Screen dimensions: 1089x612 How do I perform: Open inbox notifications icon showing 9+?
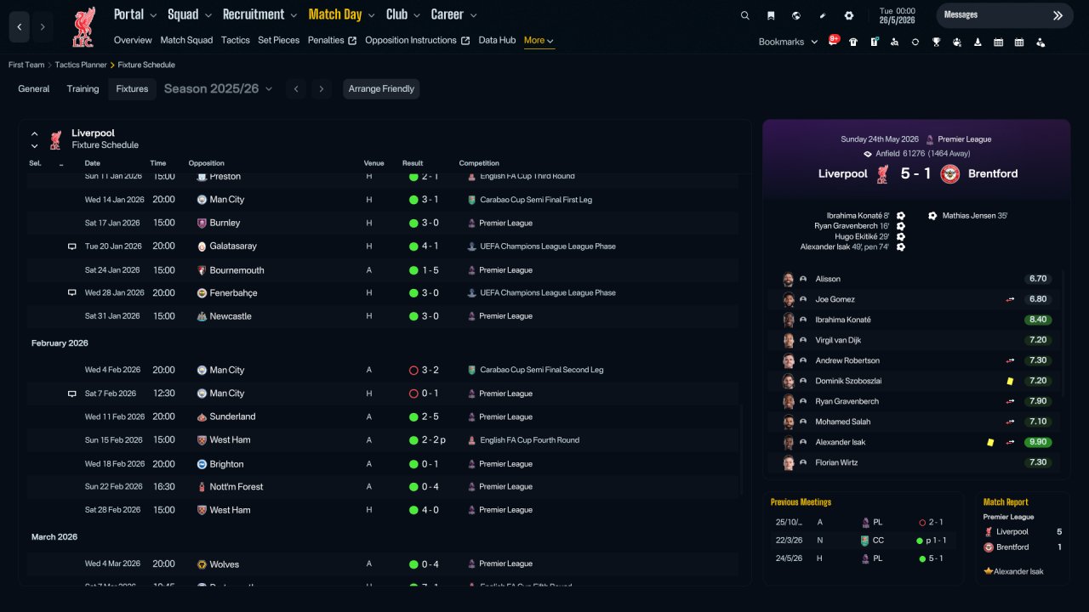tap(834, 41)
